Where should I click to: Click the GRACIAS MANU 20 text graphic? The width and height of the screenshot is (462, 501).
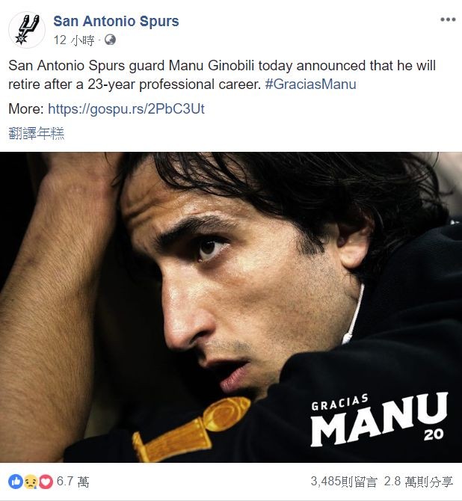coord(379,419)
